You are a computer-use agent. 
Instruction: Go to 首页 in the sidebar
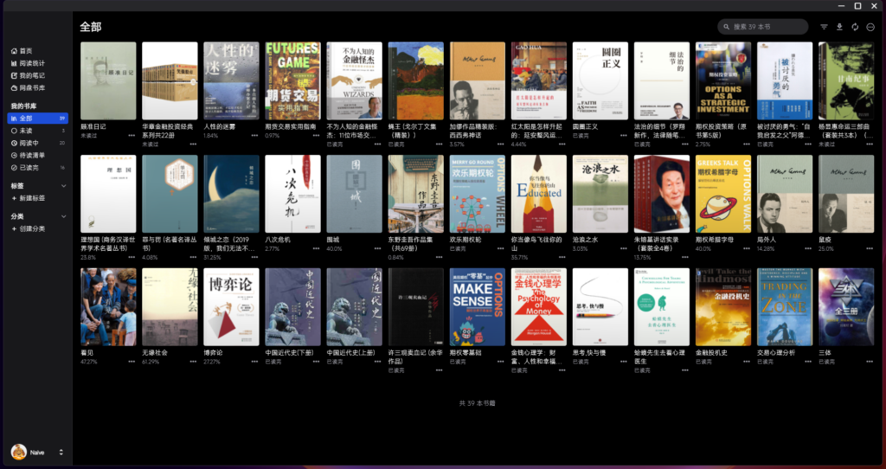26,51
